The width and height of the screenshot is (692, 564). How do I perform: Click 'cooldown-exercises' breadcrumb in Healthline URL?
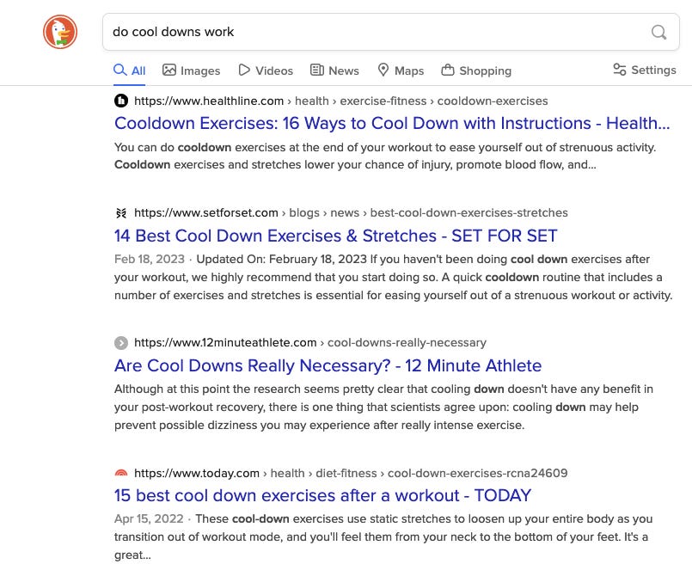[x=493, y=101]
